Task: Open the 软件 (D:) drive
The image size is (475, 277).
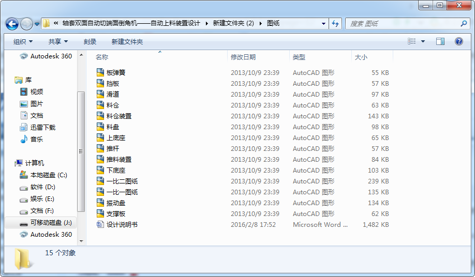Action: pyautogui.click(x=37, y=187)
